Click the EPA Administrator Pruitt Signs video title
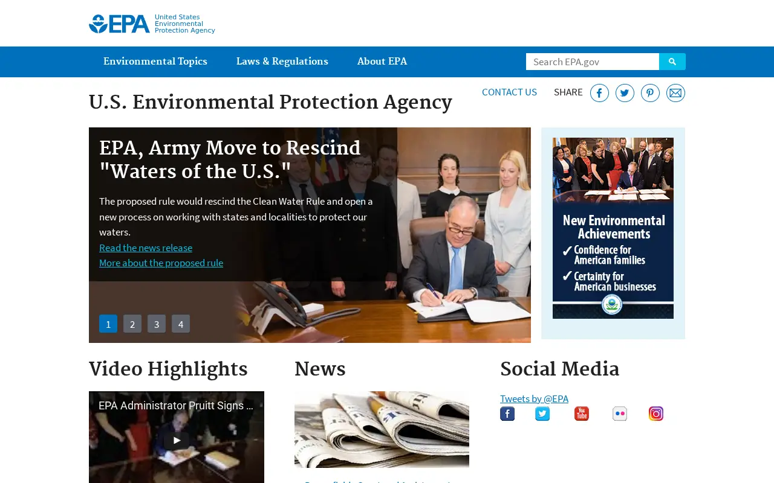 [176, 406]
